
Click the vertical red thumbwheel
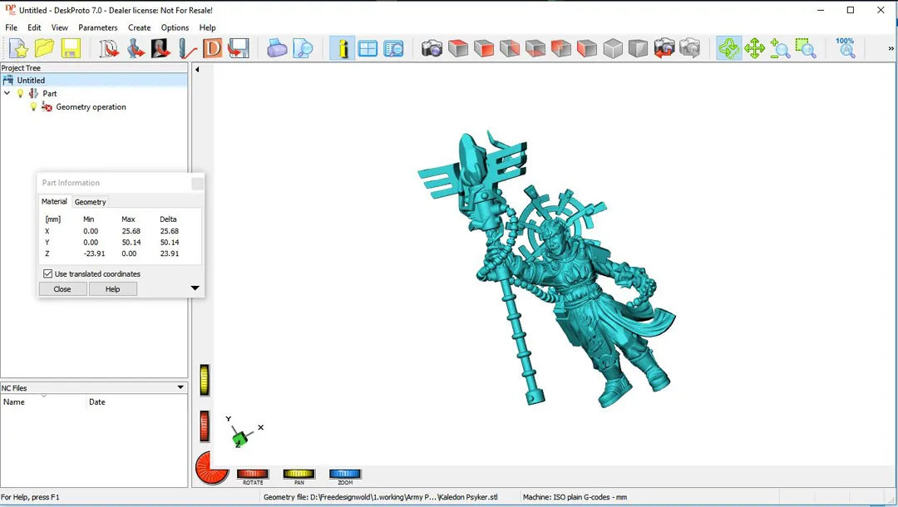click(x=205, y=426)
